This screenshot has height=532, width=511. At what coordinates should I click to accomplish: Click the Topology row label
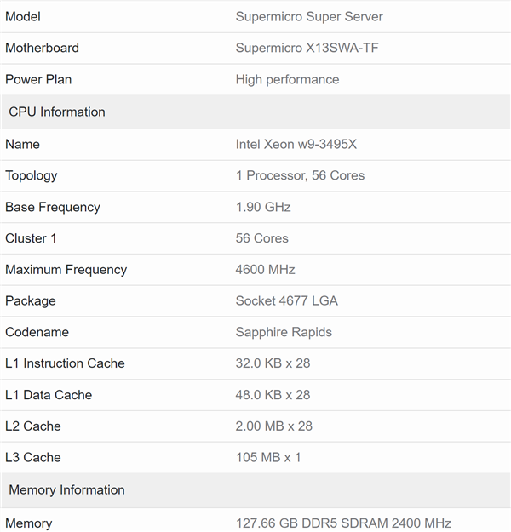(x=31, y=175)
